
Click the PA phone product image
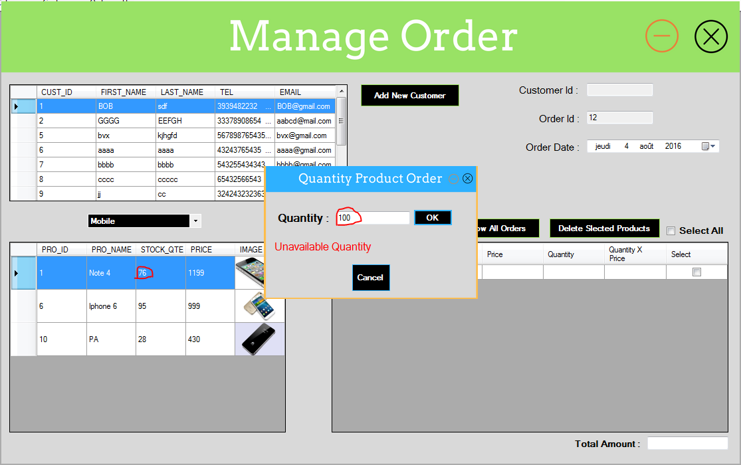pos(259,339)
